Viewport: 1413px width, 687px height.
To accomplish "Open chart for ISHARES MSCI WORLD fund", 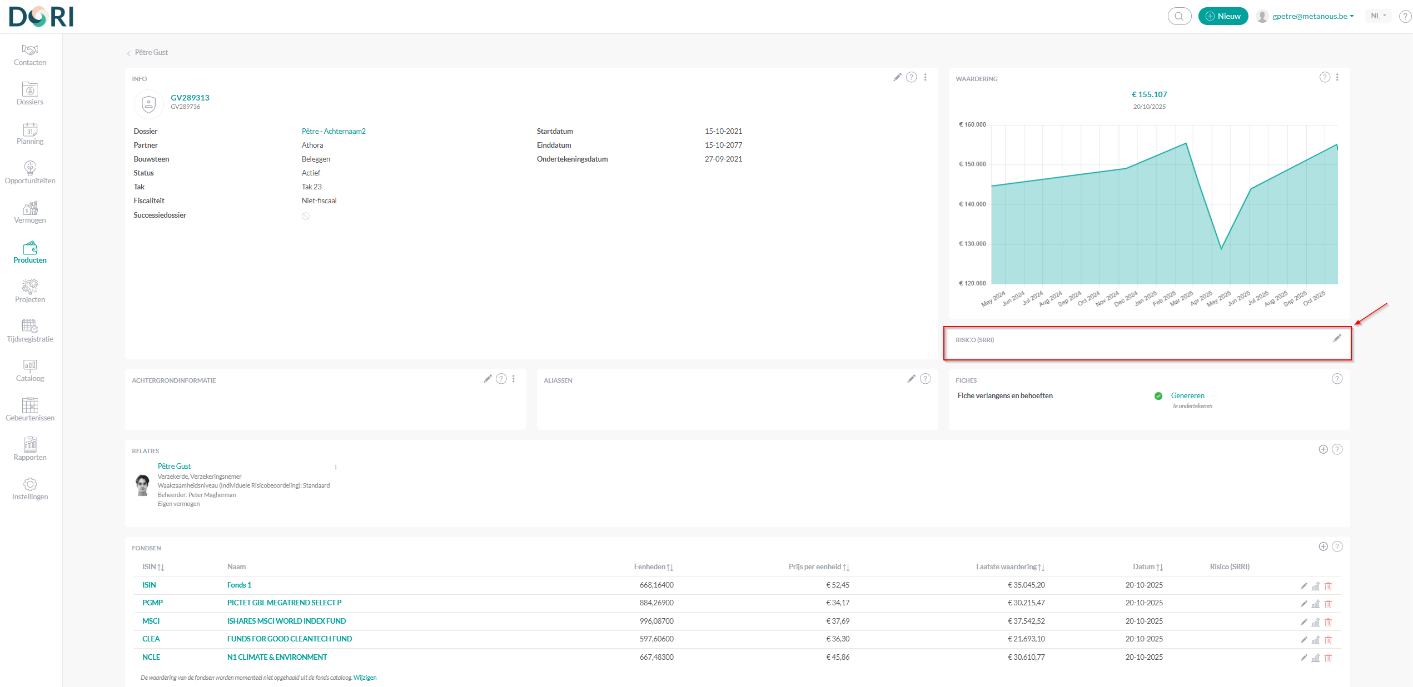I will [x=1316, y=622].
